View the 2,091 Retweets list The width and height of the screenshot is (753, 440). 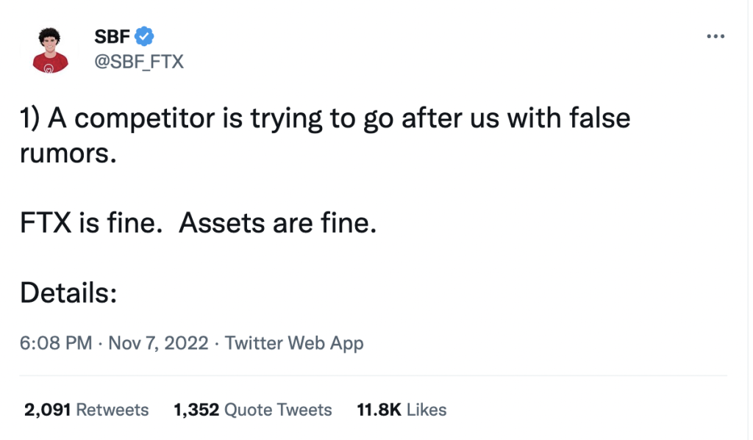click(x=87, y=410)
